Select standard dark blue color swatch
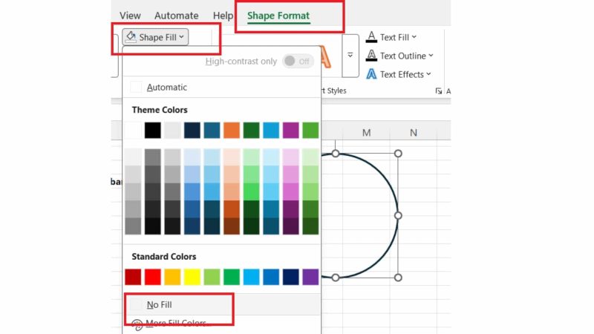Image resolution: width=594 pixels, height=334 pixels. tap(290, 277)
